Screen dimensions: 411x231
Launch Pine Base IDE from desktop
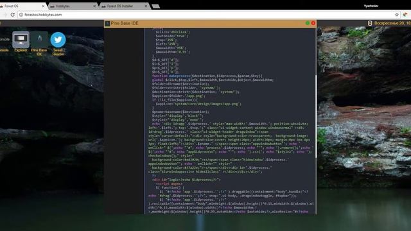coord(39,44)
